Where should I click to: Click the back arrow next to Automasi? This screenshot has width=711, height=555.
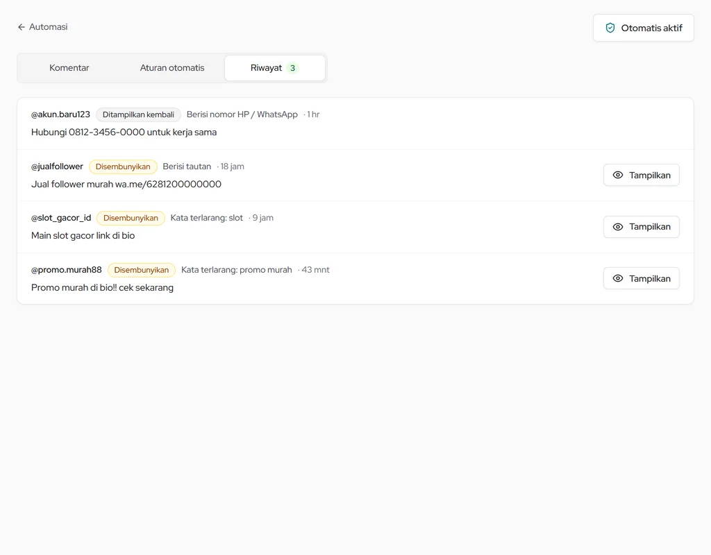click(x=22, y=27)
